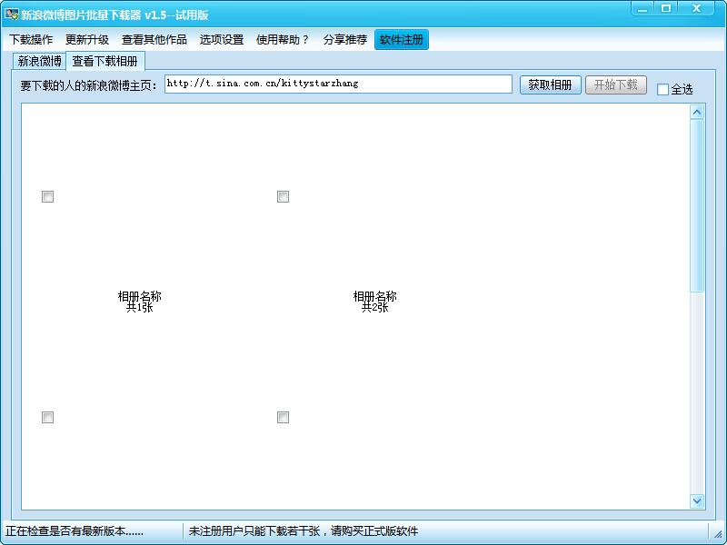Click the scrollbar up arrow in album list
Screen dimensions: 727x545
tap(697, 113)
